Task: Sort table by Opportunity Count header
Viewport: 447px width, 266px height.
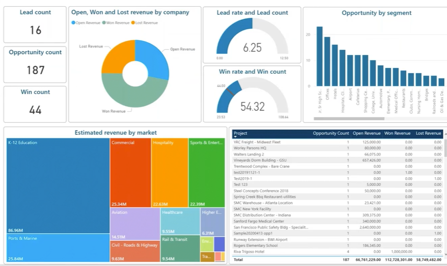Action: [x=330, y=133]
